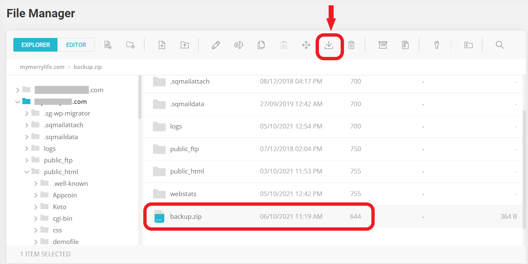Click the logs folder icon in file list
528x264 pixels.
pyautogui.click(x=159, y=127)
